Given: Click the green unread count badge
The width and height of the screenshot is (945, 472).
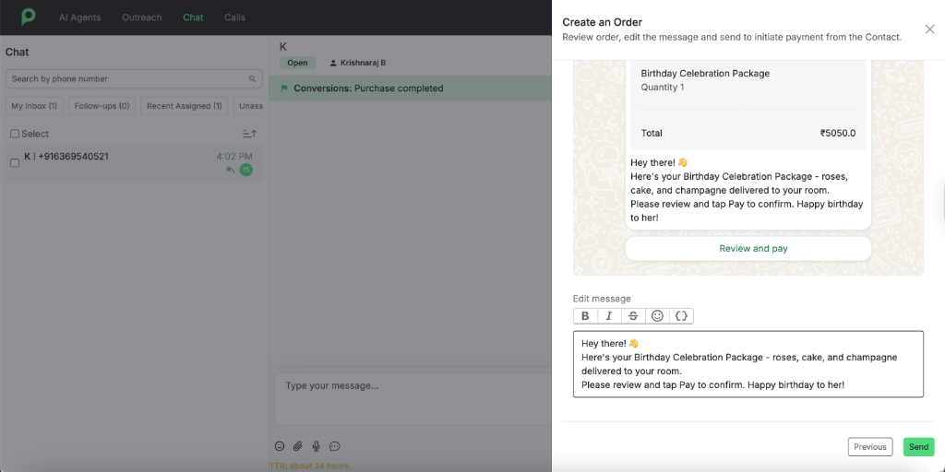Looking at the screenshot, I should (245, 170).
